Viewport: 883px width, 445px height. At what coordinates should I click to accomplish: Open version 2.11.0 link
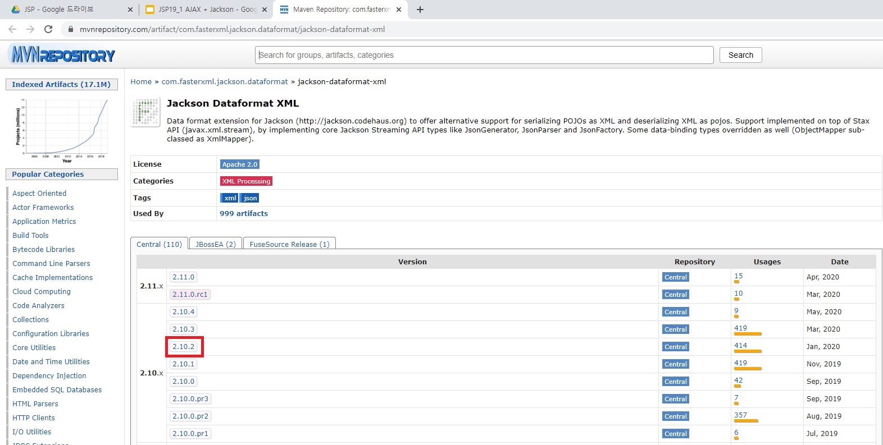tap(183, 277)
